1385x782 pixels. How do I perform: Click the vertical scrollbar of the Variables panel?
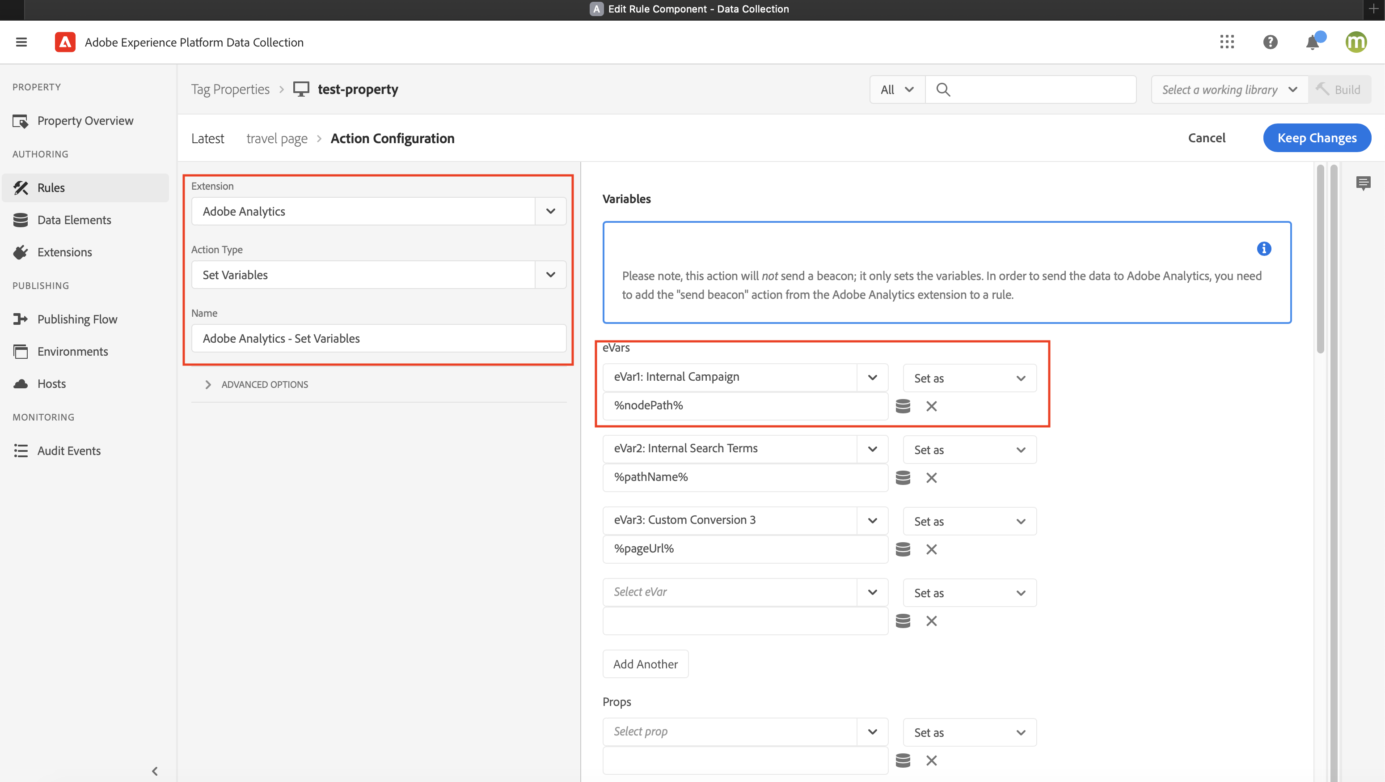point(1320,259)
